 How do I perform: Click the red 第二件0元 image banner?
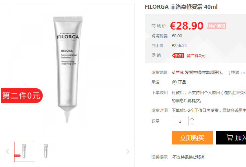pyautogui.click(x=22, y=96)
